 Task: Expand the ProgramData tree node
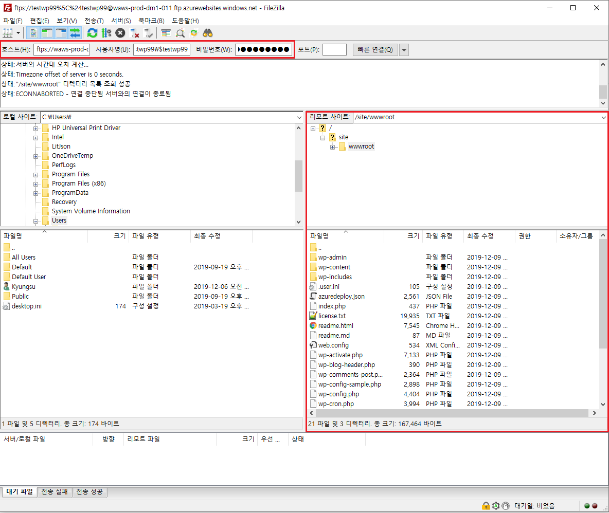[35, 193]
